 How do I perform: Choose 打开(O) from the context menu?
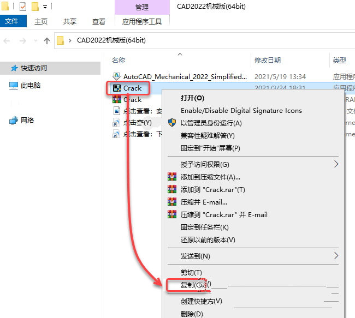click(x=192, y=98)
